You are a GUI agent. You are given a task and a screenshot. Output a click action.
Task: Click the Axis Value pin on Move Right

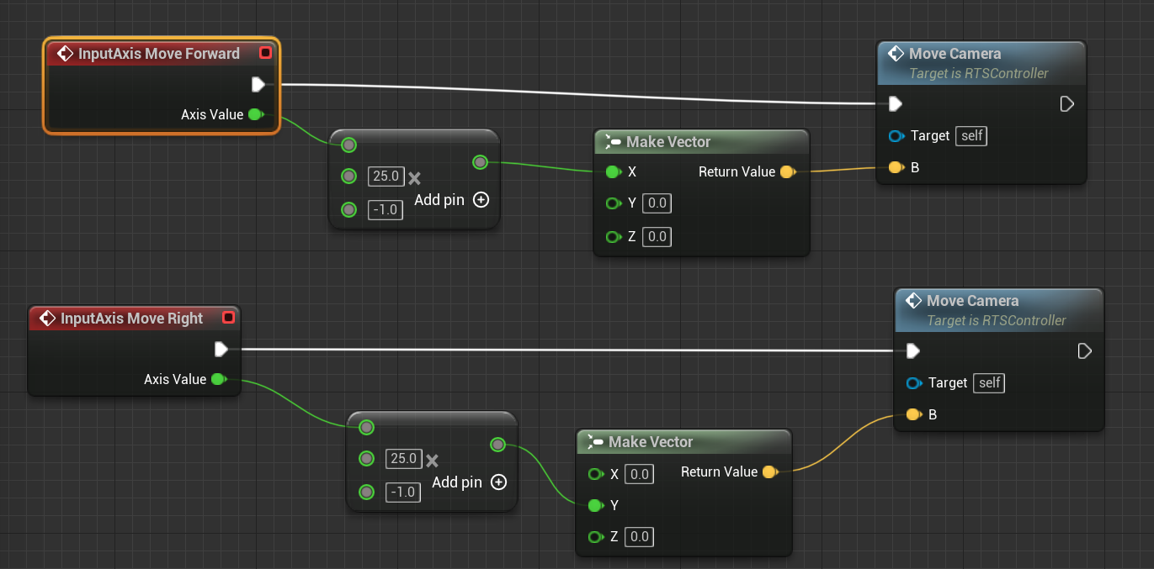pyautogui.click(x=219, y=379)
